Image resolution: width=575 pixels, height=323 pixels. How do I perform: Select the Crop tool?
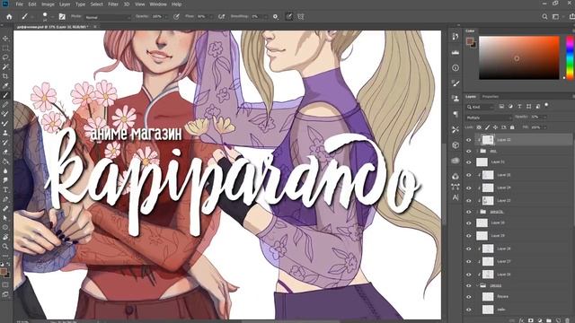(5, 76)
